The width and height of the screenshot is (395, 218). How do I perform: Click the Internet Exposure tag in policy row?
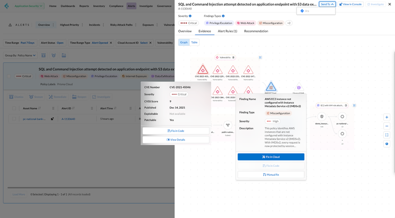[134, 76]
